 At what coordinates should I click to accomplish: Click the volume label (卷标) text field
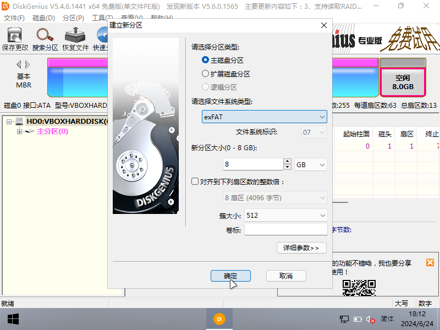(x=285, y=229)
